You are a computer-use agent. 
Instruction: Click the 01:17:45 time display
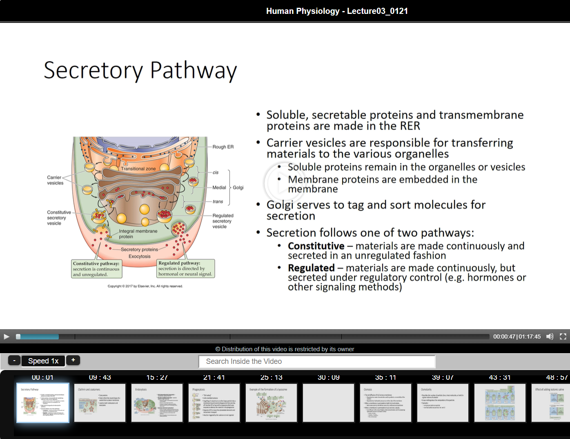(x=530, y=337)
